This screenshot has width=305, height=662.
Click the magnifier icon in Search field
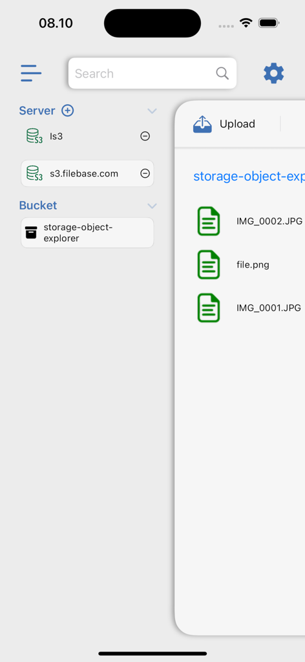222,74
